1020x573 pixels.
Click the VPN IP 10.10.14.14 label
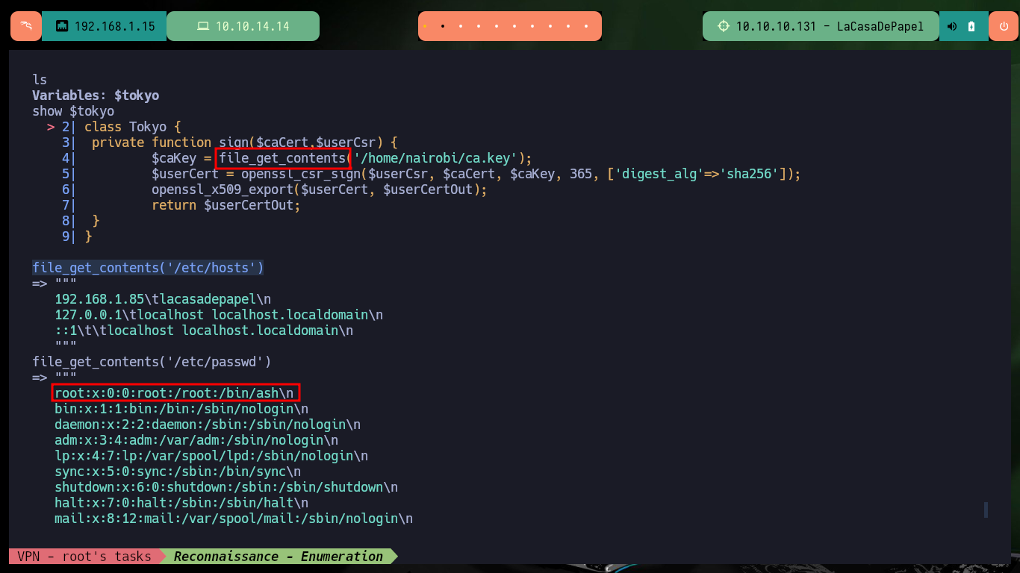[252, 26]
